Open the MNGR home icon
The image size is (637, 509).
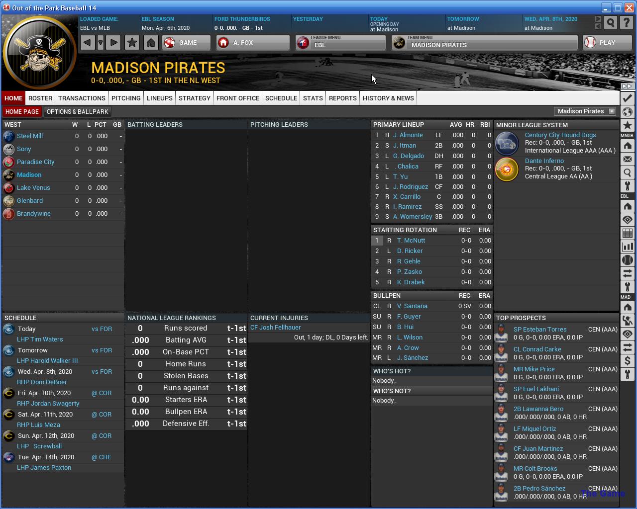click(627, 146)
